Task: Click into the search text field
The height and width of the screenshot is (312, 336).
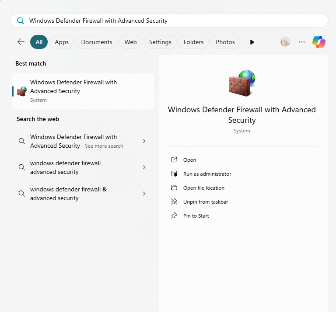Action: click(x=169, y=21)
